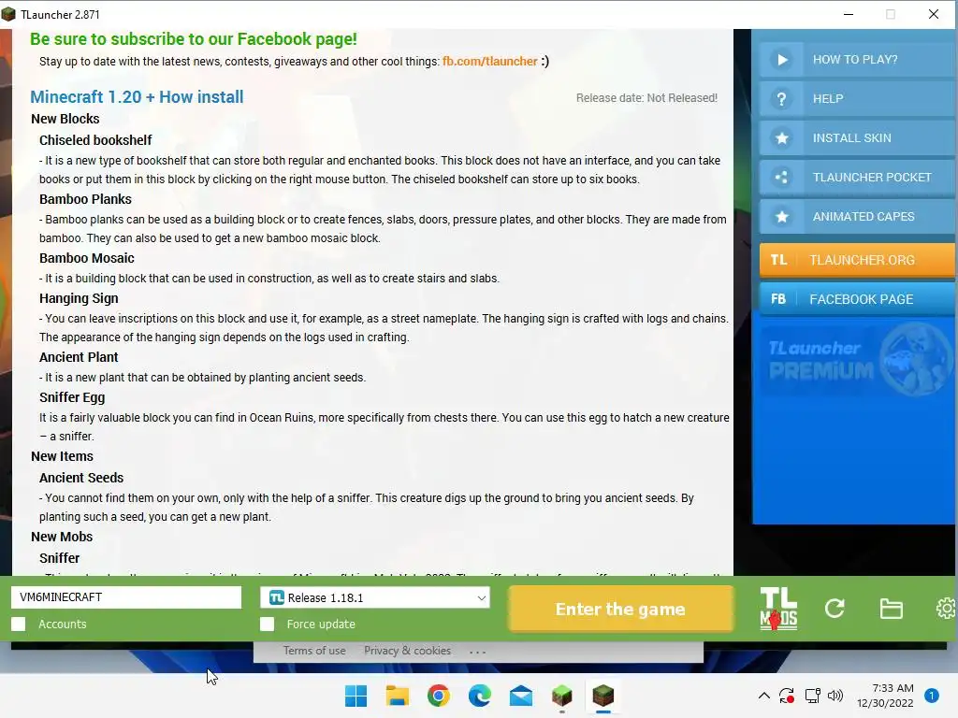This screenshot has width=958, height=718.
Task: Click the Install Skin star icon
Action: 781,138
